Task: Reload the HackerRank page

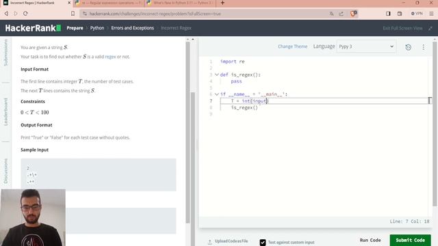Action: click(x=25, y=14)
